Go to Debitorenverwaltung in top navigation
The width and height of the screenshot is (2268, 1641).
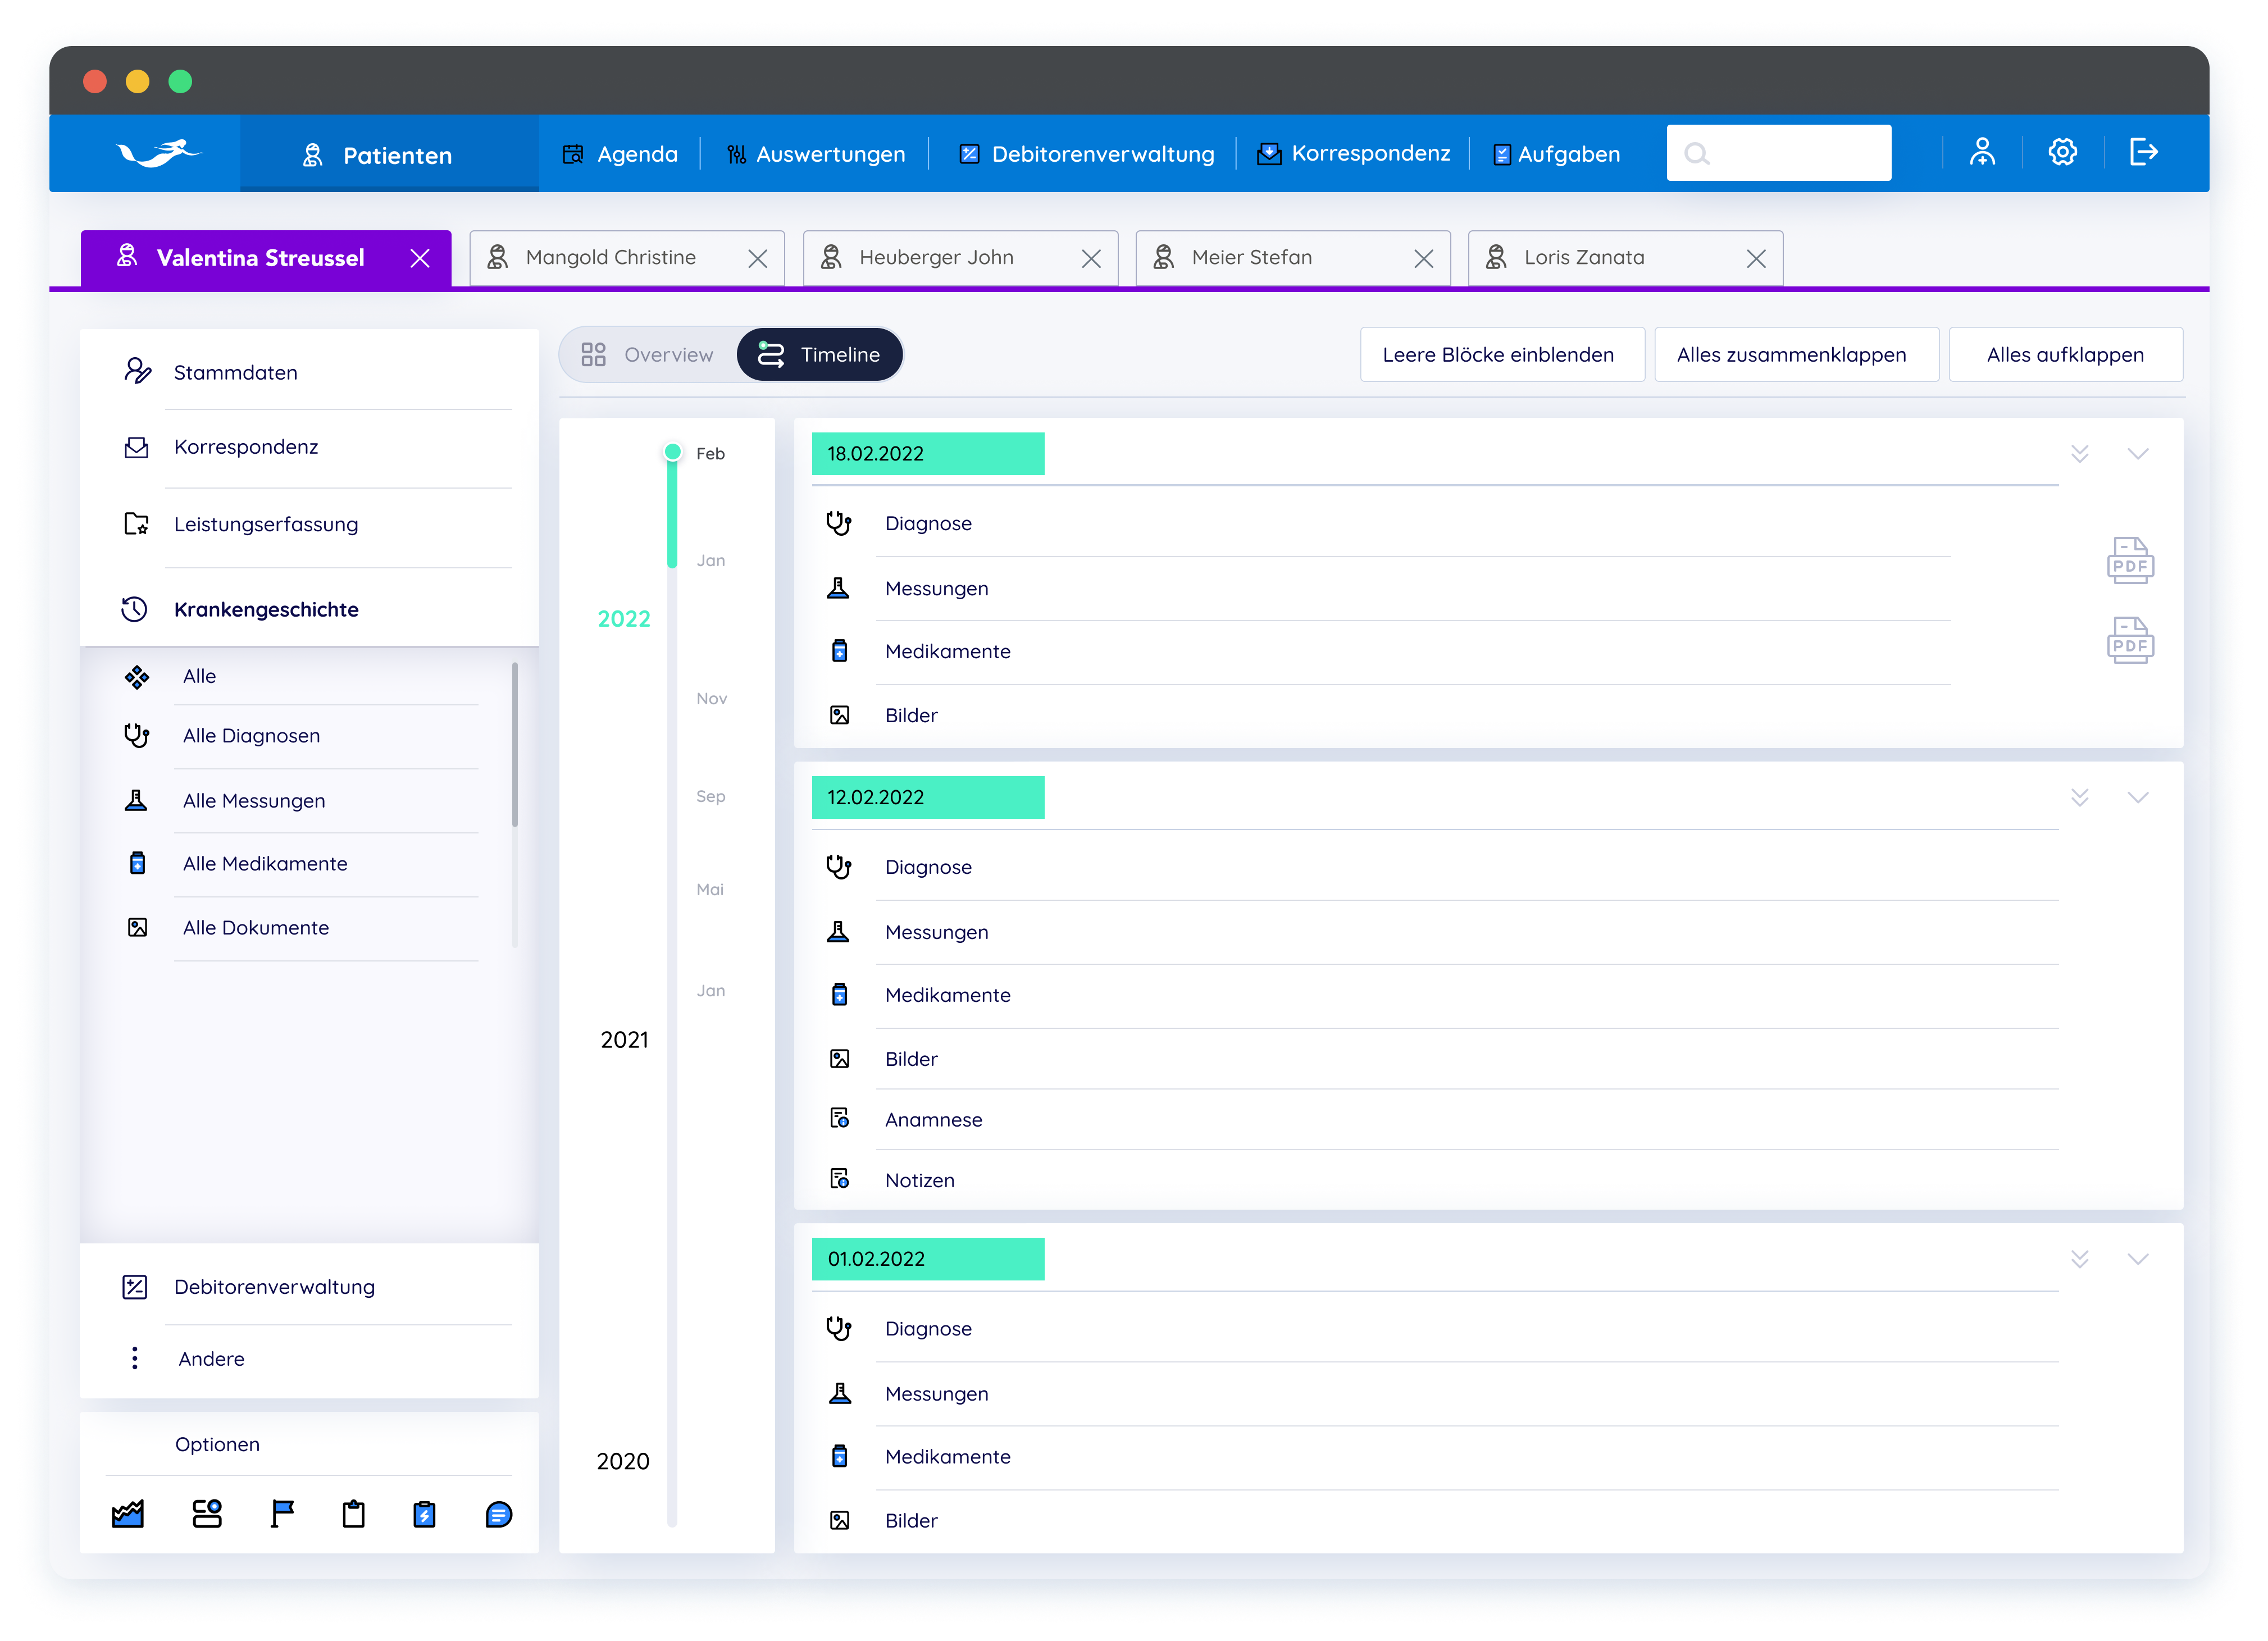1087,154
